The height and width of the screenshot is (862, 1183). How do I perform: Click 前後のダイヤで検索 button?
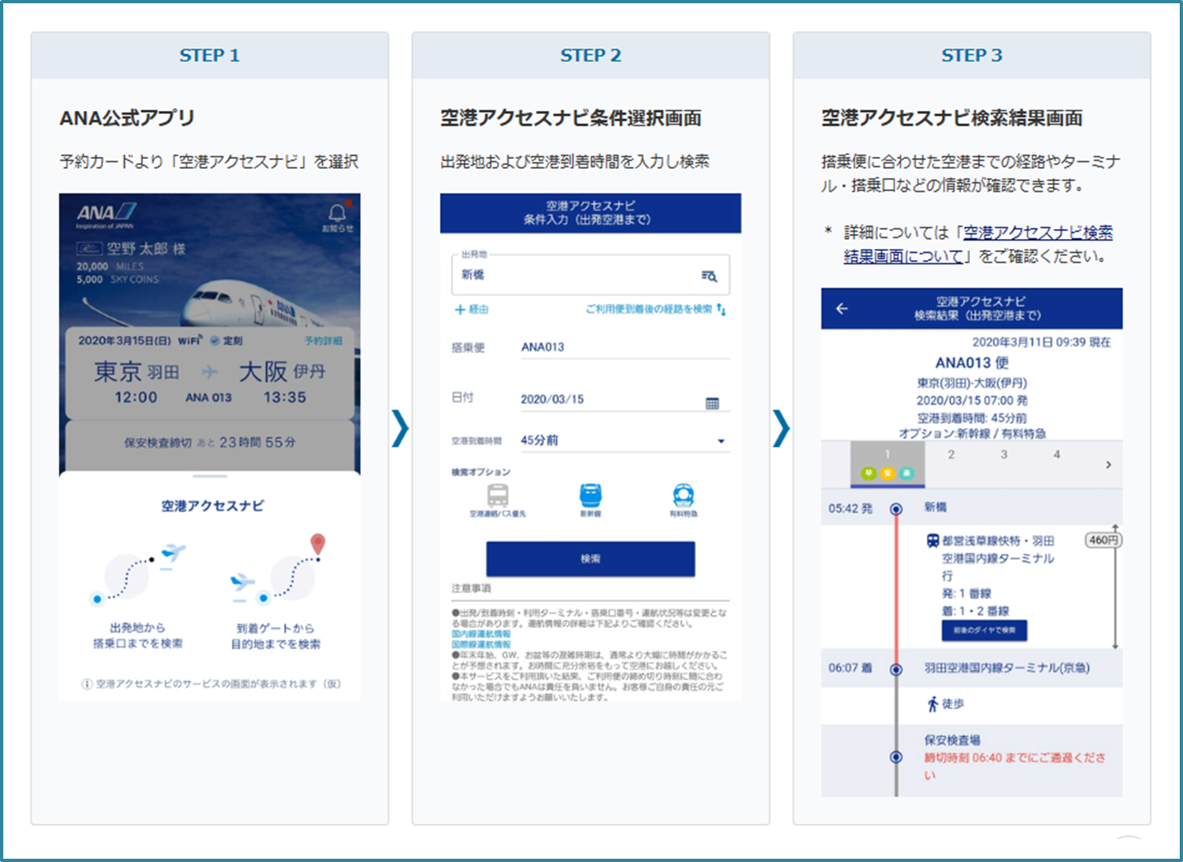984,630
